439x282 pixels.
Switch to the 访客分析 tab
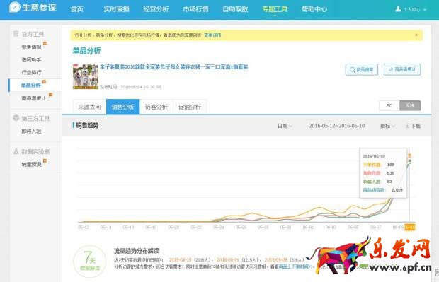156,107
